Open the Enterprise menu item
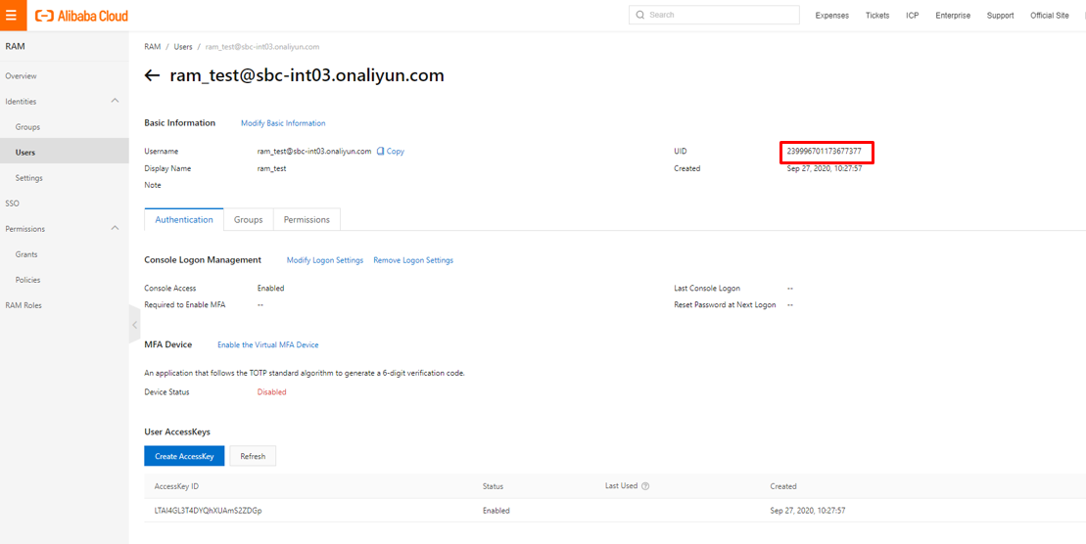The width and height of the screenshot is (1086, 544). [x=952, y=16]
